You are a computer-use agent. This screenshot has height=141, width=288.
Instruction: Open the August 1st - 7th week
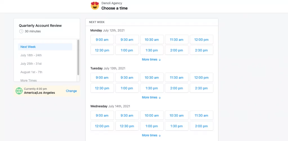(31, 72)
